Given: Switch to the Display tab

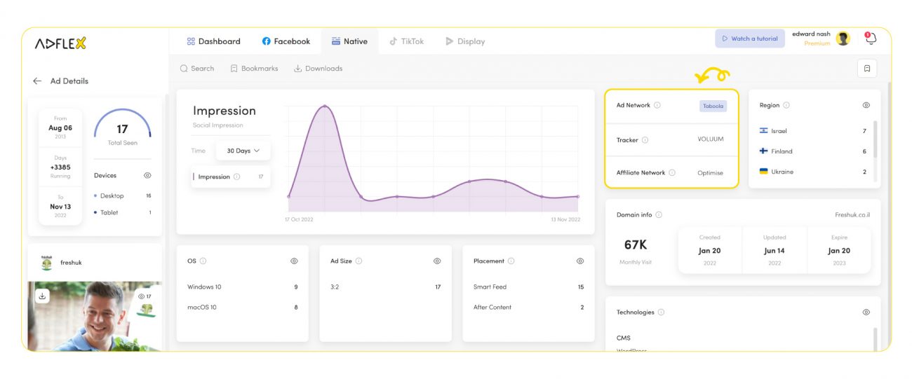Looking at the screenshot, I should pyautogui.click(x=465, y=41).
